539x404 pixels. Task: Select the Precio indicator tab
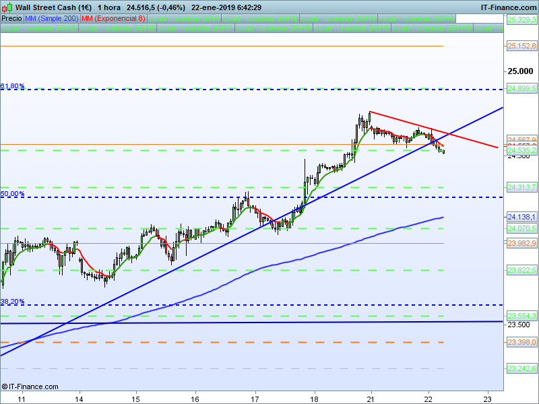(11, 19)
